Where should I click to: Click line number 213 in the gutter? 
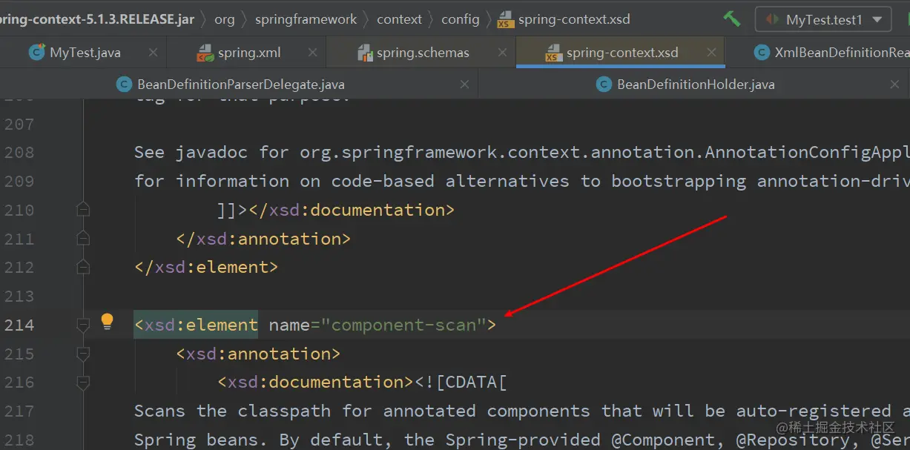tap(19, 297)
